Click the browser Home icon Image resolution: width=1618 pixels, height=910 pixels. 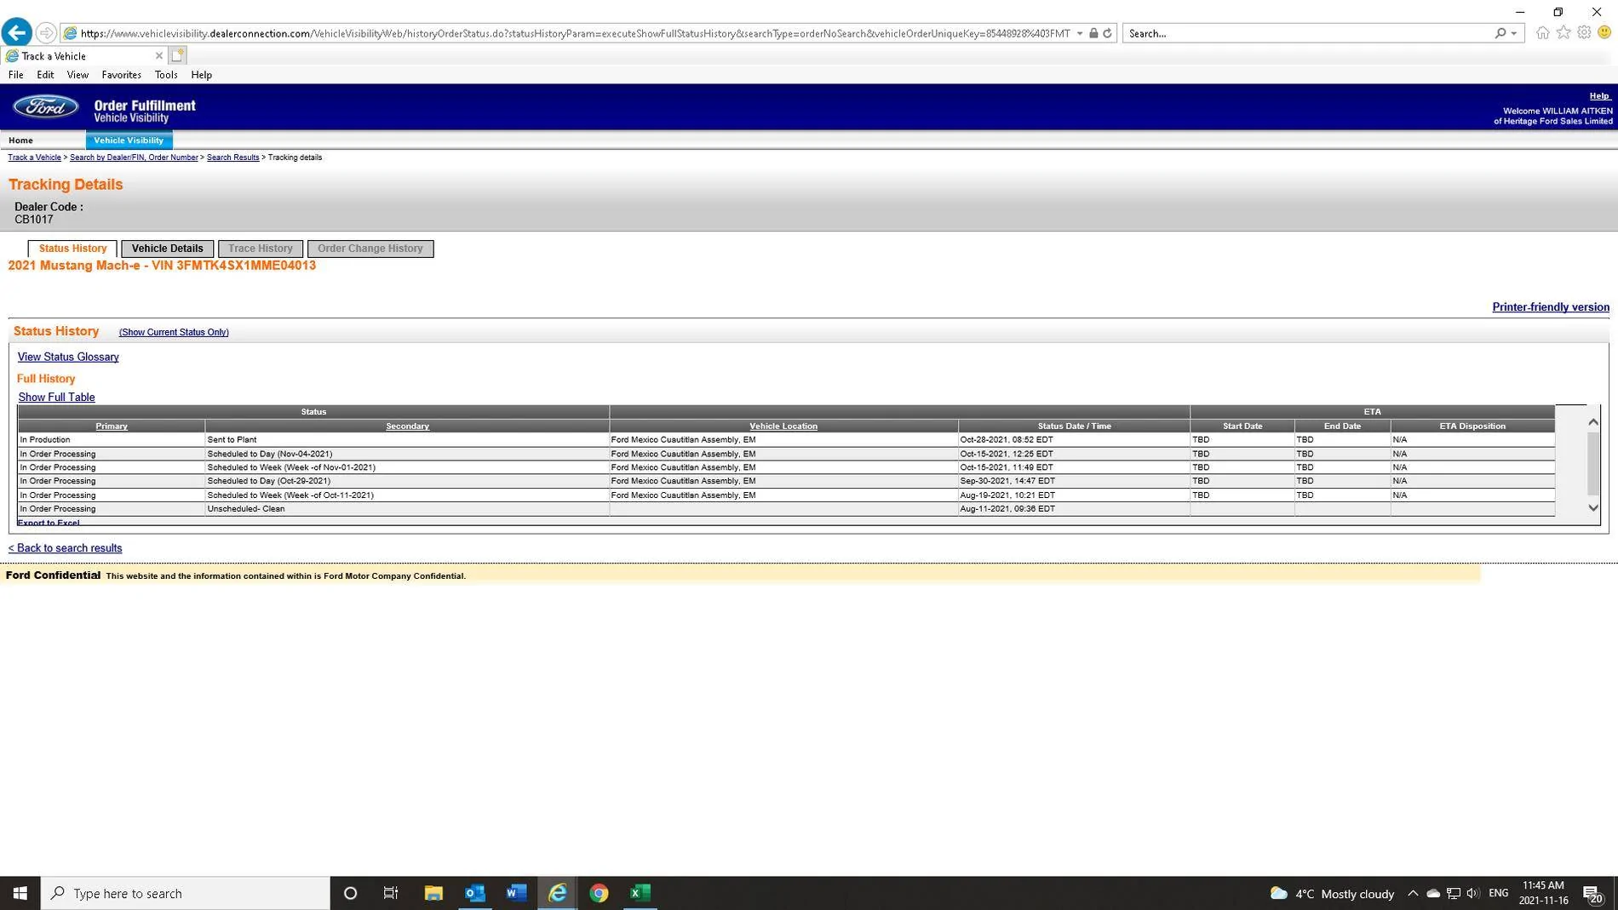1543,32
